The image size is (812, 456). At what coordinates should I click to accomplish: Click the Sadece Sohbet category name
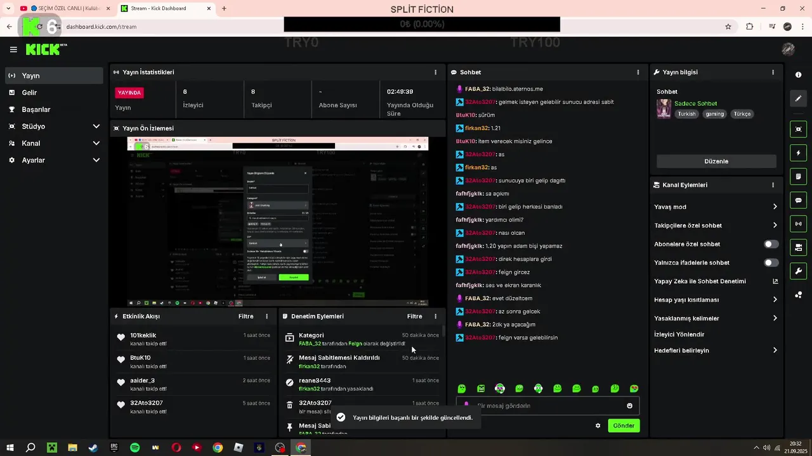click(x=695, y=103)
